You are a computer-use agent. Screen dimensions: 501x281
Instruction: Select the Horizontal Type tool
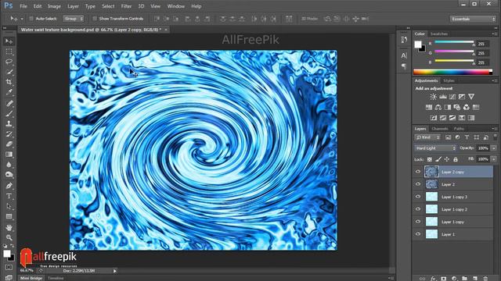9,196
